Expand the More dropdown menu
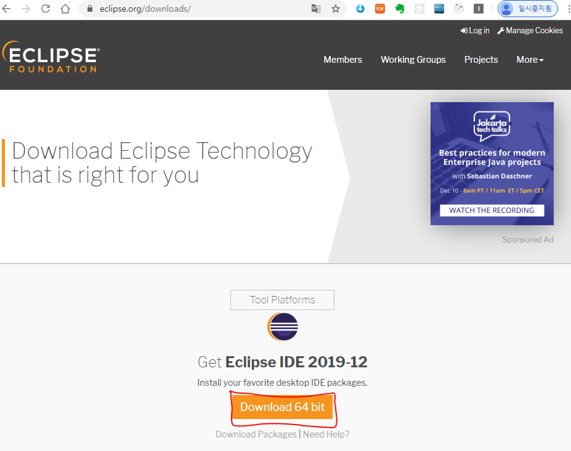 tap(530, 60)
